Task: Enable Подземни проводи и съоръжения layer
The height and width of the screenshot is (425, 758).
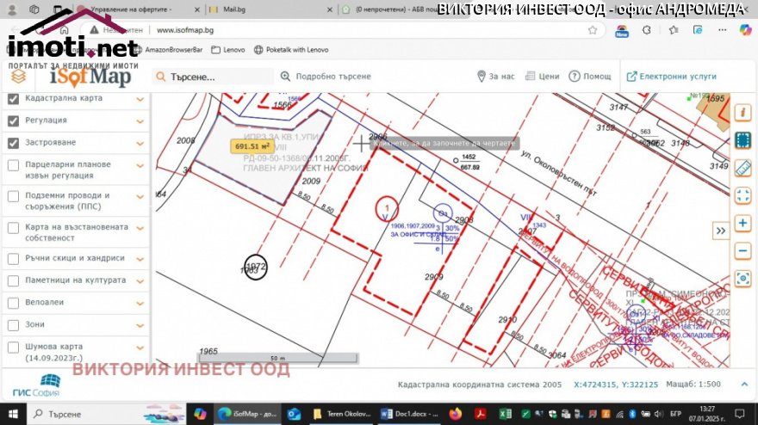Action: (x=14, y=196)
